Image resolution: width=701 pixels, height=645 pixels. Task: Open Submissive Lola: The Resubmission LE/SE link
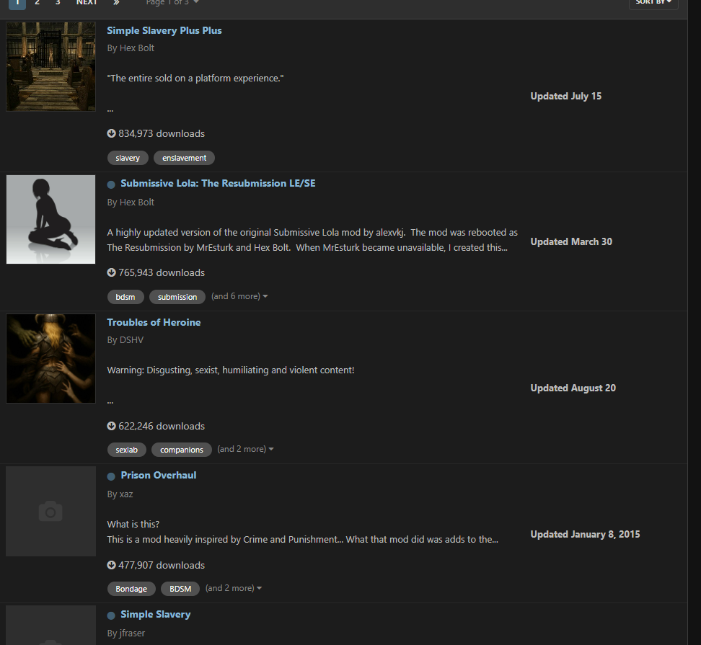click(x=218, y=183)
